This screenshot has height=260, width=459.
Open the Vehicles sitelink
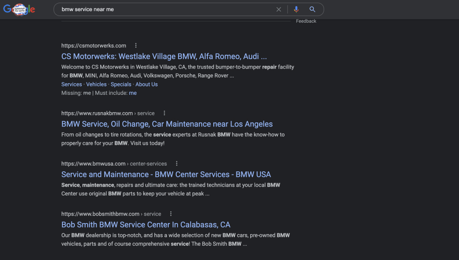(x=96, y=84)
